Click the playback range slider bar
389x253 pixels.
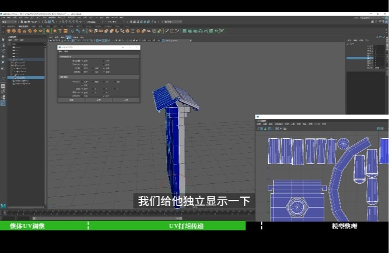point(107,218)
